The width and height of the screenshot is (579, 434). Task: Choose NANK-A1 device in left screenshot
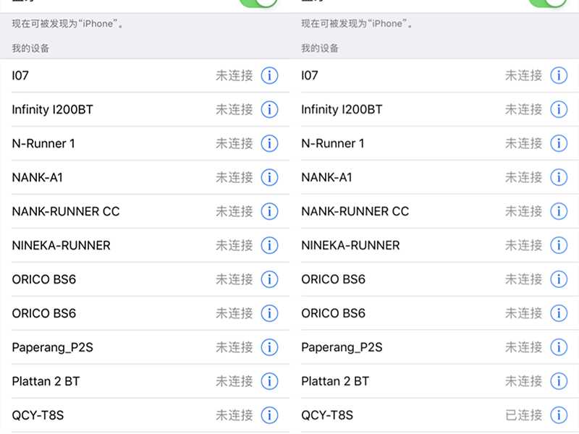click(x=38, y=177)
